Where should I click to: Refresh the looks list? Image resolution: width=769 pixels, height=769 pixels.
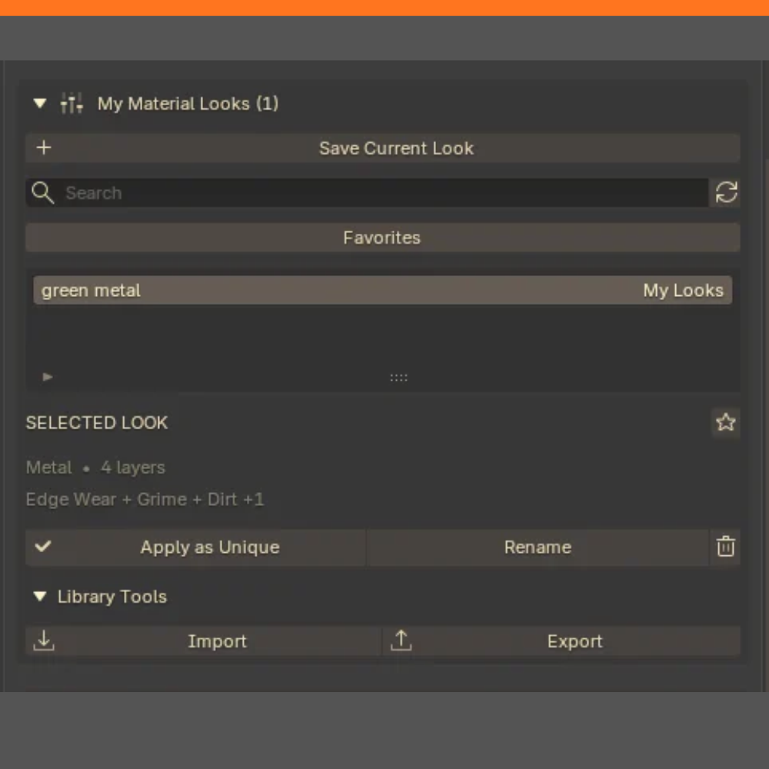click(x=726, y=192)
